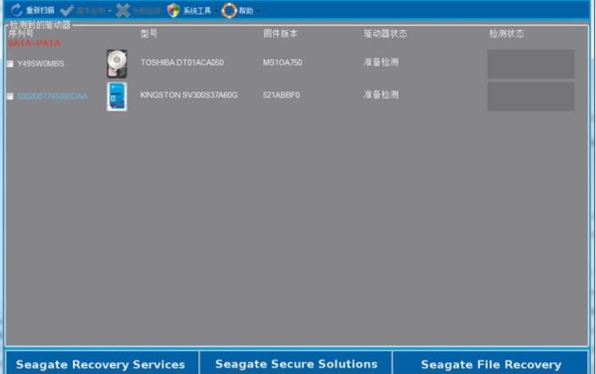
Task: Tick the checkbox for drive 50026B7745080DAA
Action: tap(10, 96)
